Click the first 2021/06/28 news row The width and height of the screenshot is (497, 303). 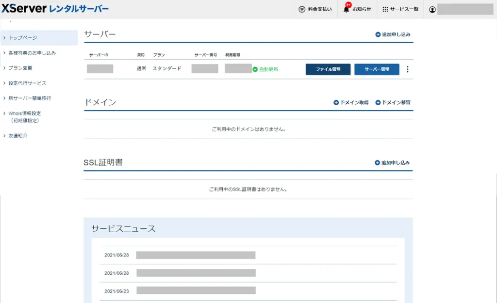click(x=248, y=255)
